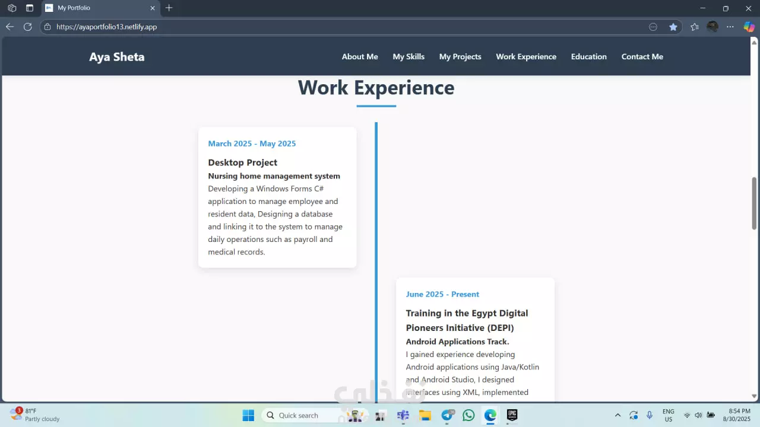Select Nursing home management system subtitle
760x427 pixels.
tap(274, 176)
